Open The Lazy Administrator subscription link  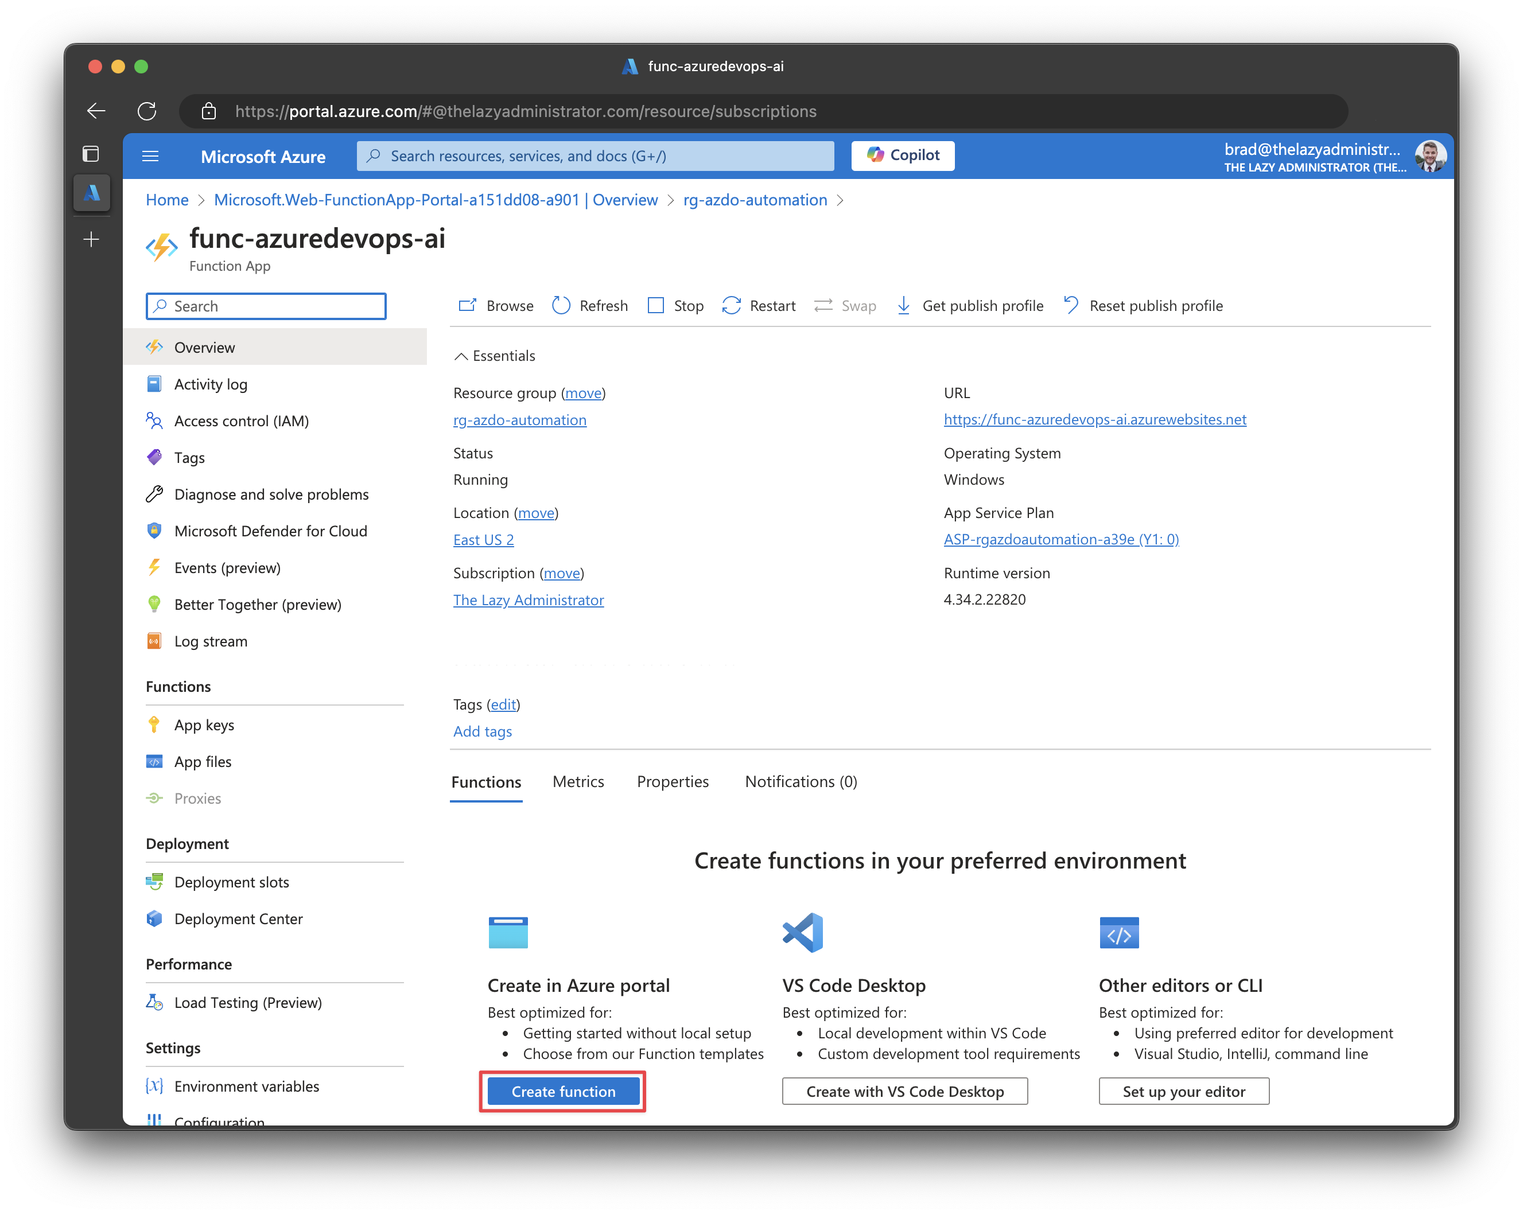tap(529, 600)
